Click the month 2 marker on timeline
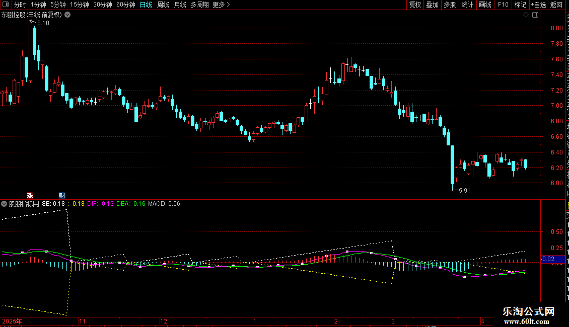The height and width of the screenshot is (327, 569). point(336,321)
